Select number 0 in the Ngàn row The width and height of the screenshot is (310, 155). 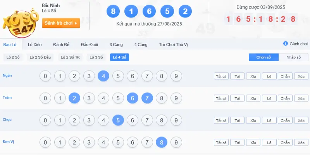point(45,76)
